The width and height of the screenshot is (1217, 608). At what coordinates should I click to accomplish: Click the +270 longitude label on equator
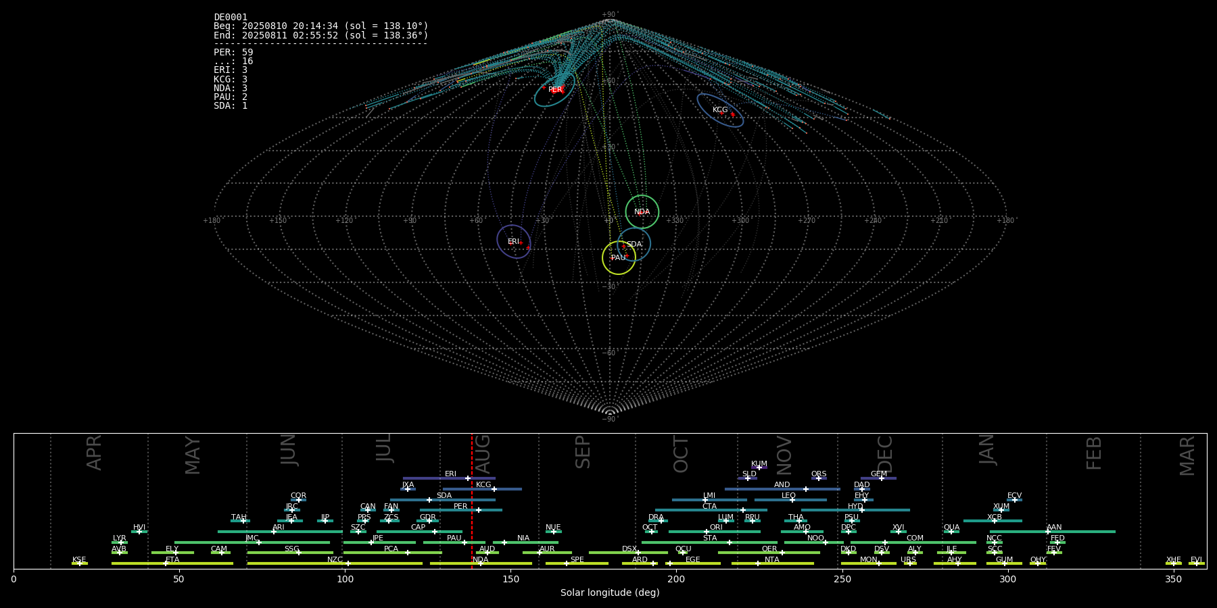[x=807, y=220]
